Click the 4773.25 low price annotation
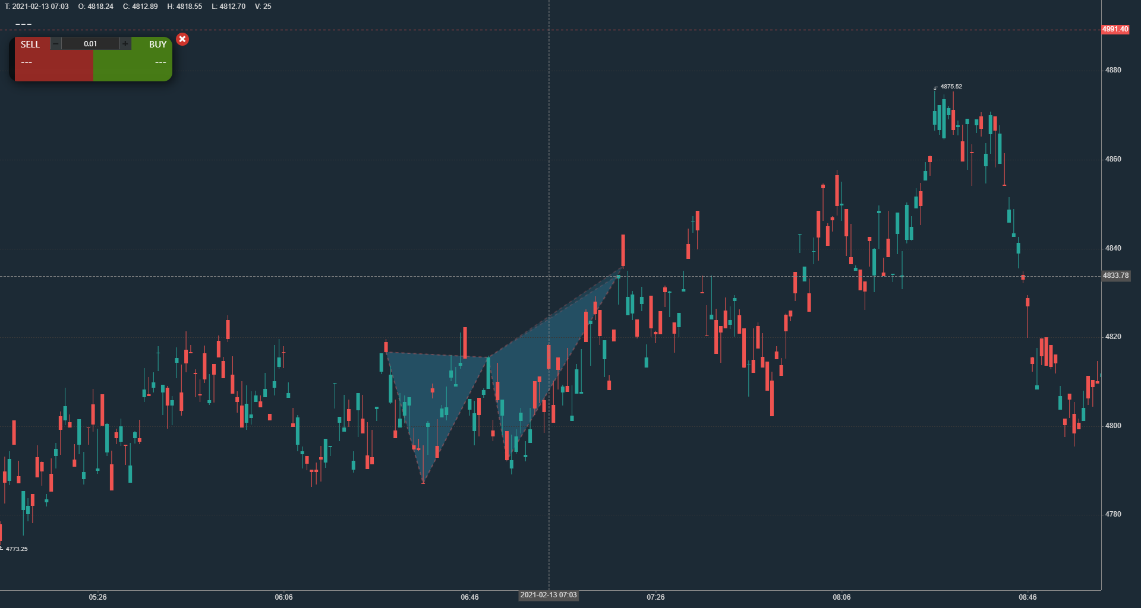 coord(16,549)
